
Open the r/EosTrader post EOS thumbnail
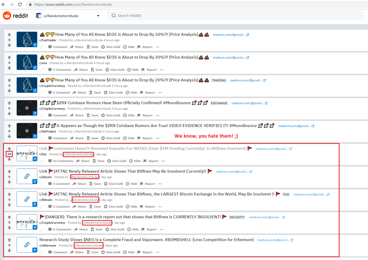27,39
